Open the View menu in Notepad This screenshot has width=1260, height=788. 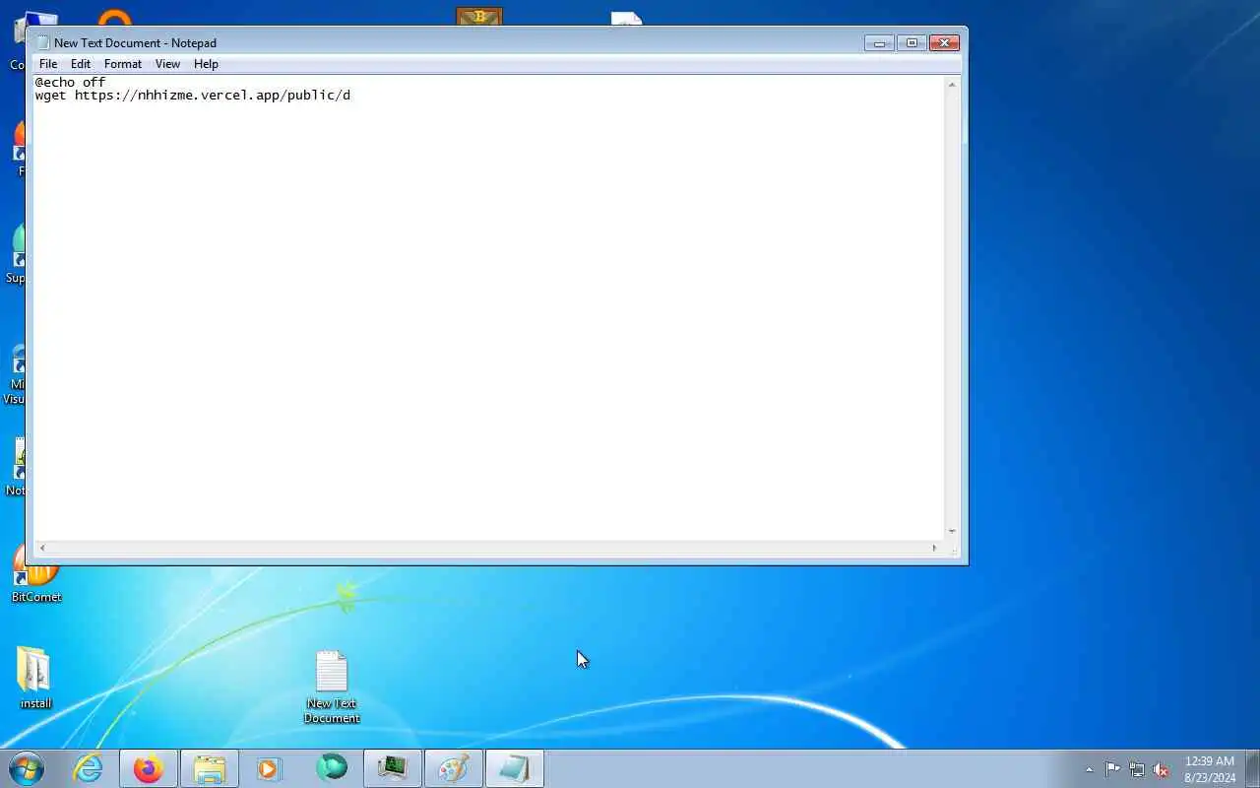tap(167, 64)
